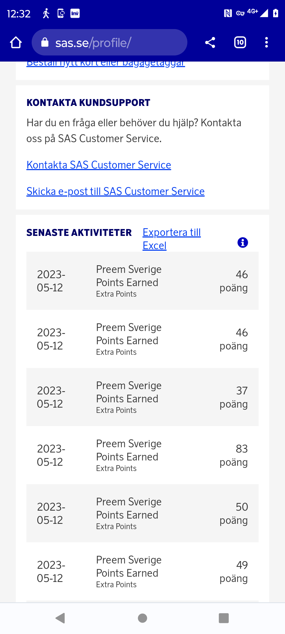
Task: Open Kontakta SAS Customer Service link
Action: (x=99, y=165)
